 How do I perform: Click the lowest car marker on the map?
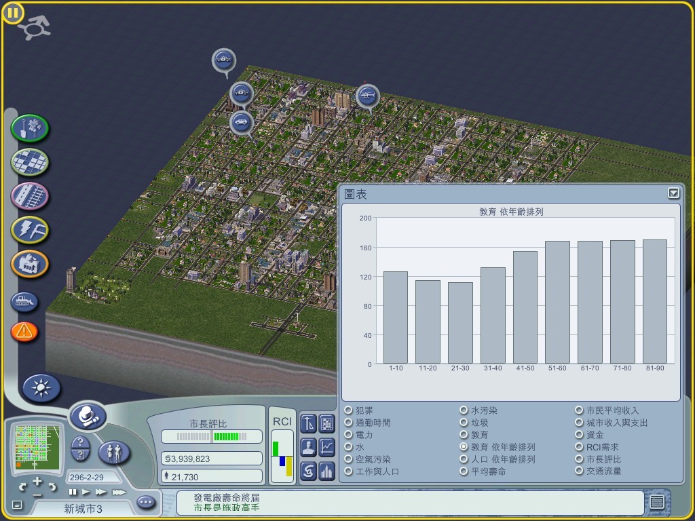242,122
